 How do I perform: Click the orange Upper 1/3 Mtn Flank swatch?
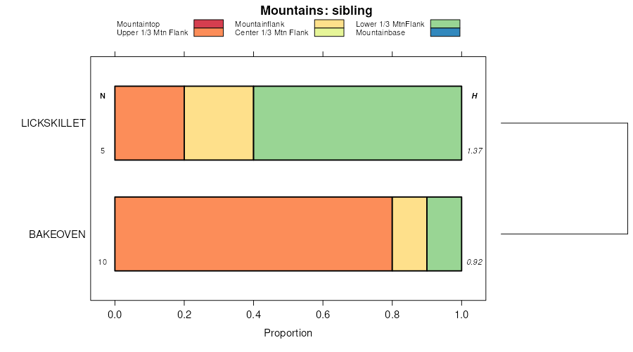point(207,32)
